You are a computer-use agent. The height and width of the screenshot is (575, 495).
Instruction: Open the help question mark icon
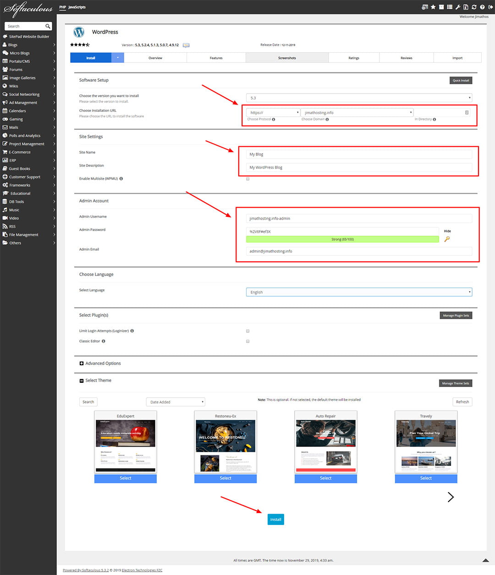point(482,7)
